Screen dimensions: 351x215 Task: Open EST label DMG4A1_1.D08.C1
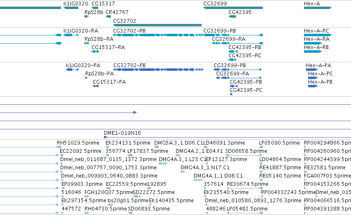[218, 175]
